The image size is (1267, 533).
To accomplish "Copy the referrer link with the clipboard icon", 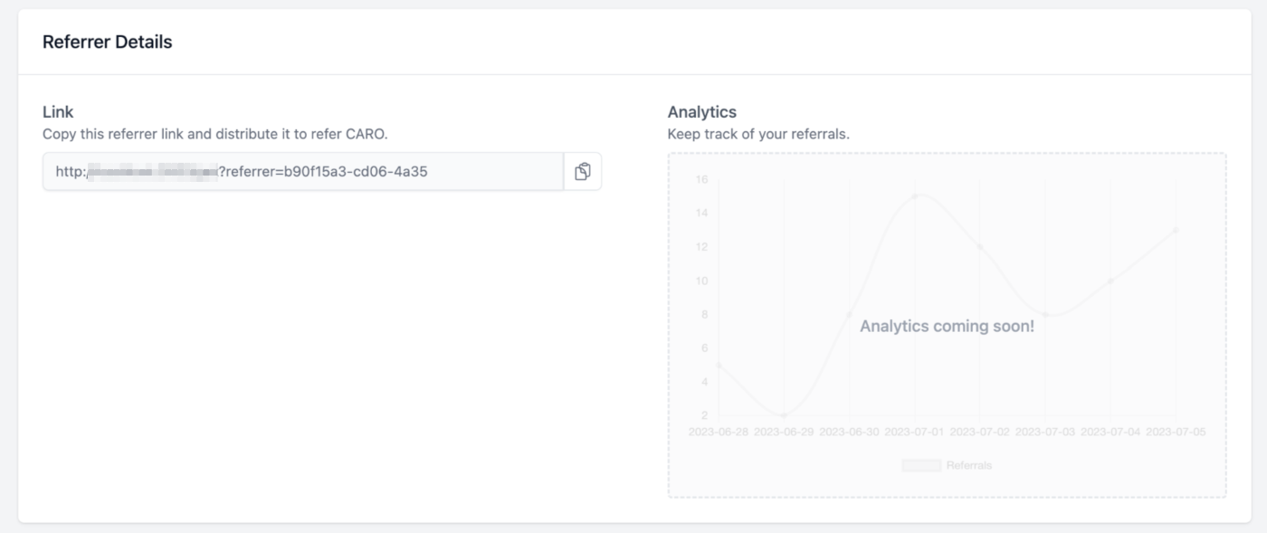I will pyautogui.click(x=582, y=171).
